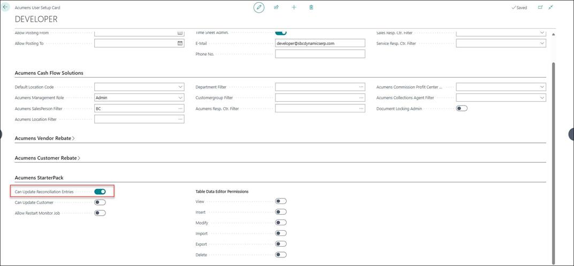
Task: Open lookup dots for Department Filter
Action: [361, 87]
